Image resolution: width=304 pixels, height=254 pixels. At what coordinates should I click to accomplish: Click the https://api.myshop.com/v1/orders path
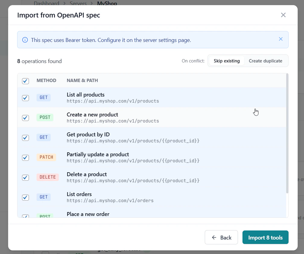(110, 201)
